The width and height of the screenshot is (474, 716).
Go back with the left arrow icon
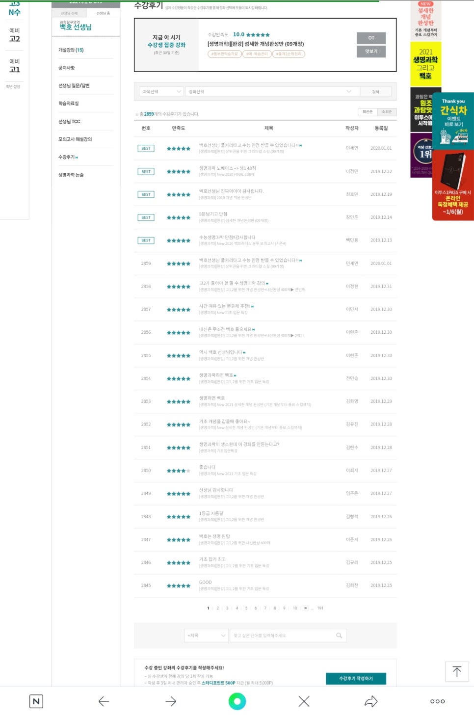[x=104, y=701]
